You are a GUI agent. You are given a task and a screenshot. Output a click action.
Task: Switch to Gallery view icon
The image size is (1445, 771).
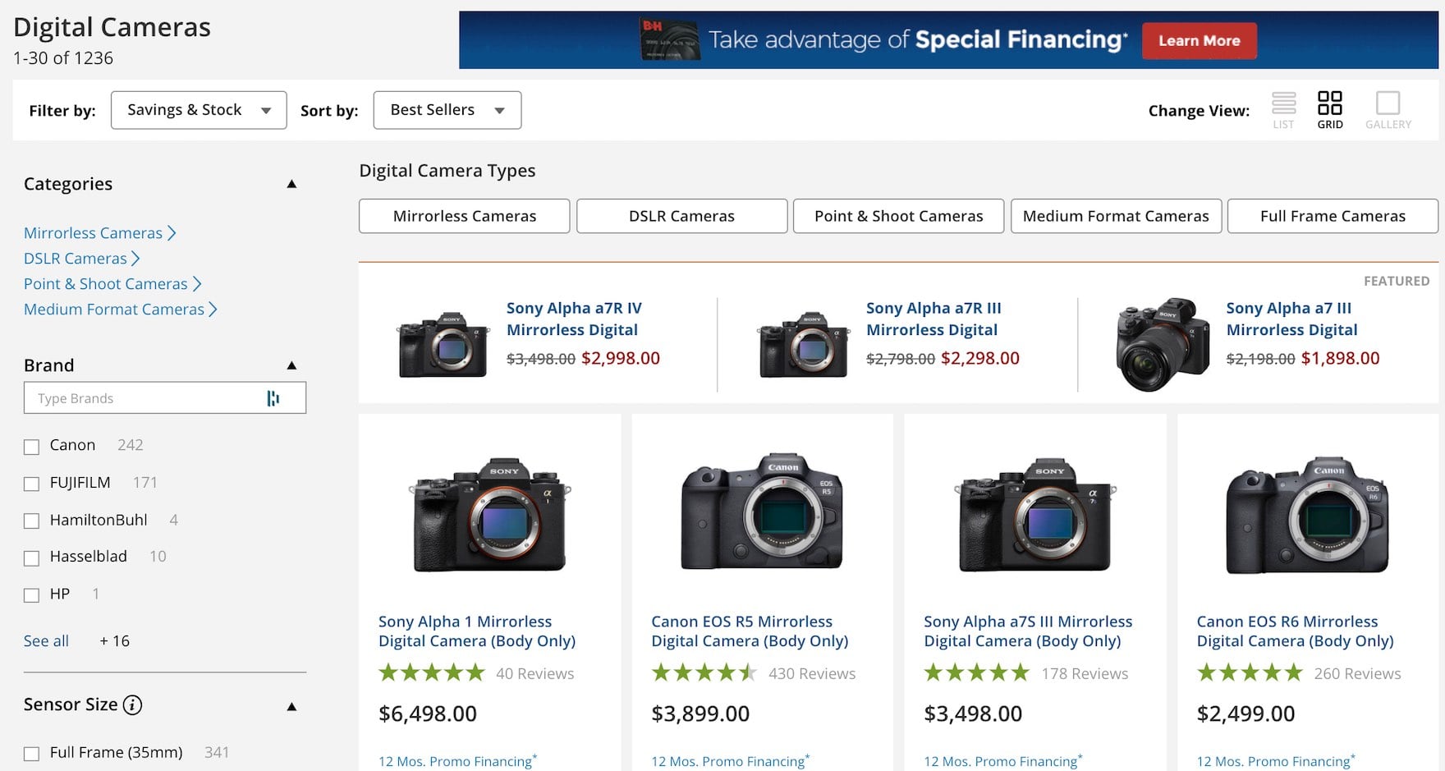click(x=1388, y=104)
